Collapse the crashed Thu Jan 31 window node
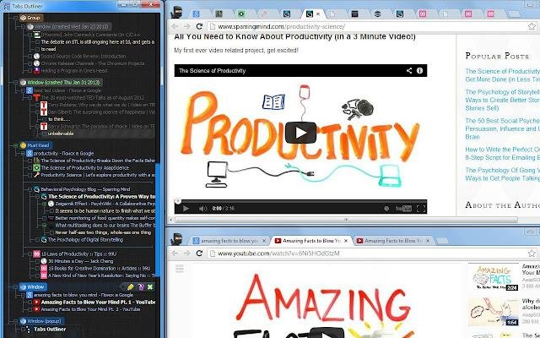The height and width of the screenshot is (338, 540). [x=16, y=83]
